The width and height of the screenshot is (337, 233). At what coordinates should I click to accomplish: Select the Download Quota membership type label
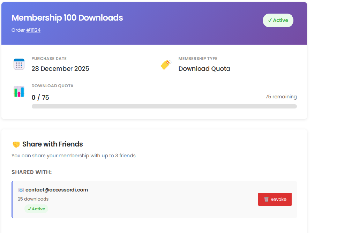click(204, 69)
